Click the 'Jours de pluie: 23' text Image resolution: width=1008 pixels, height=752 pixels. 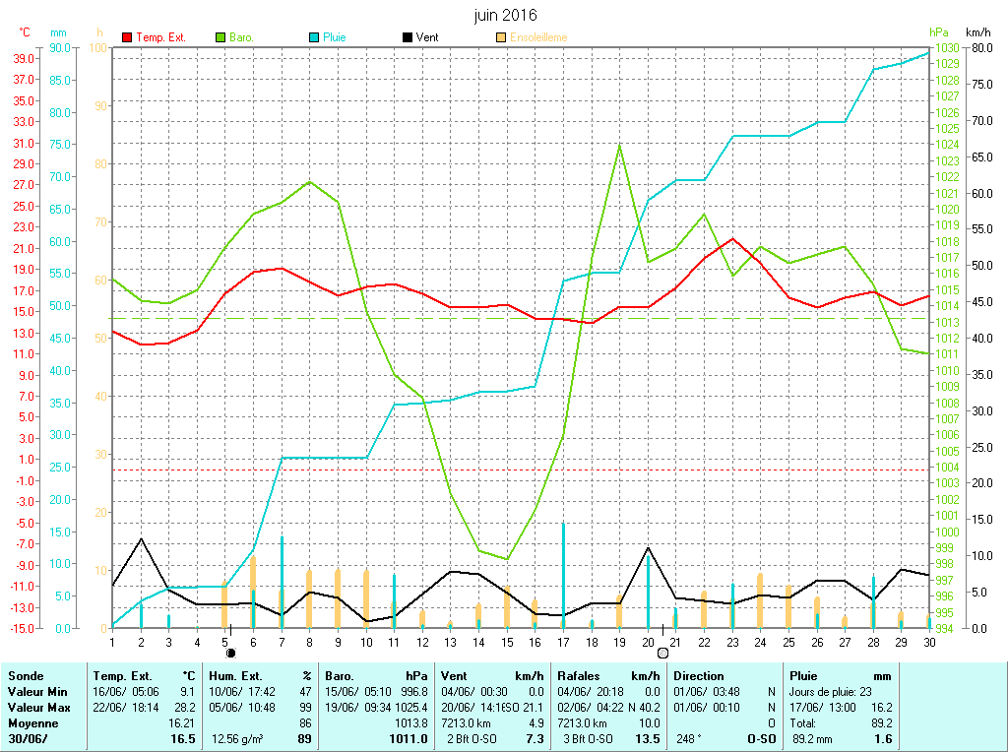(833, 692)
